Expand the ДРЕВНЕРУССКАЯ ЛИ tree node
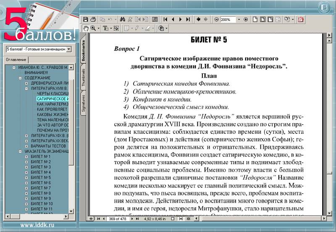 26,83
